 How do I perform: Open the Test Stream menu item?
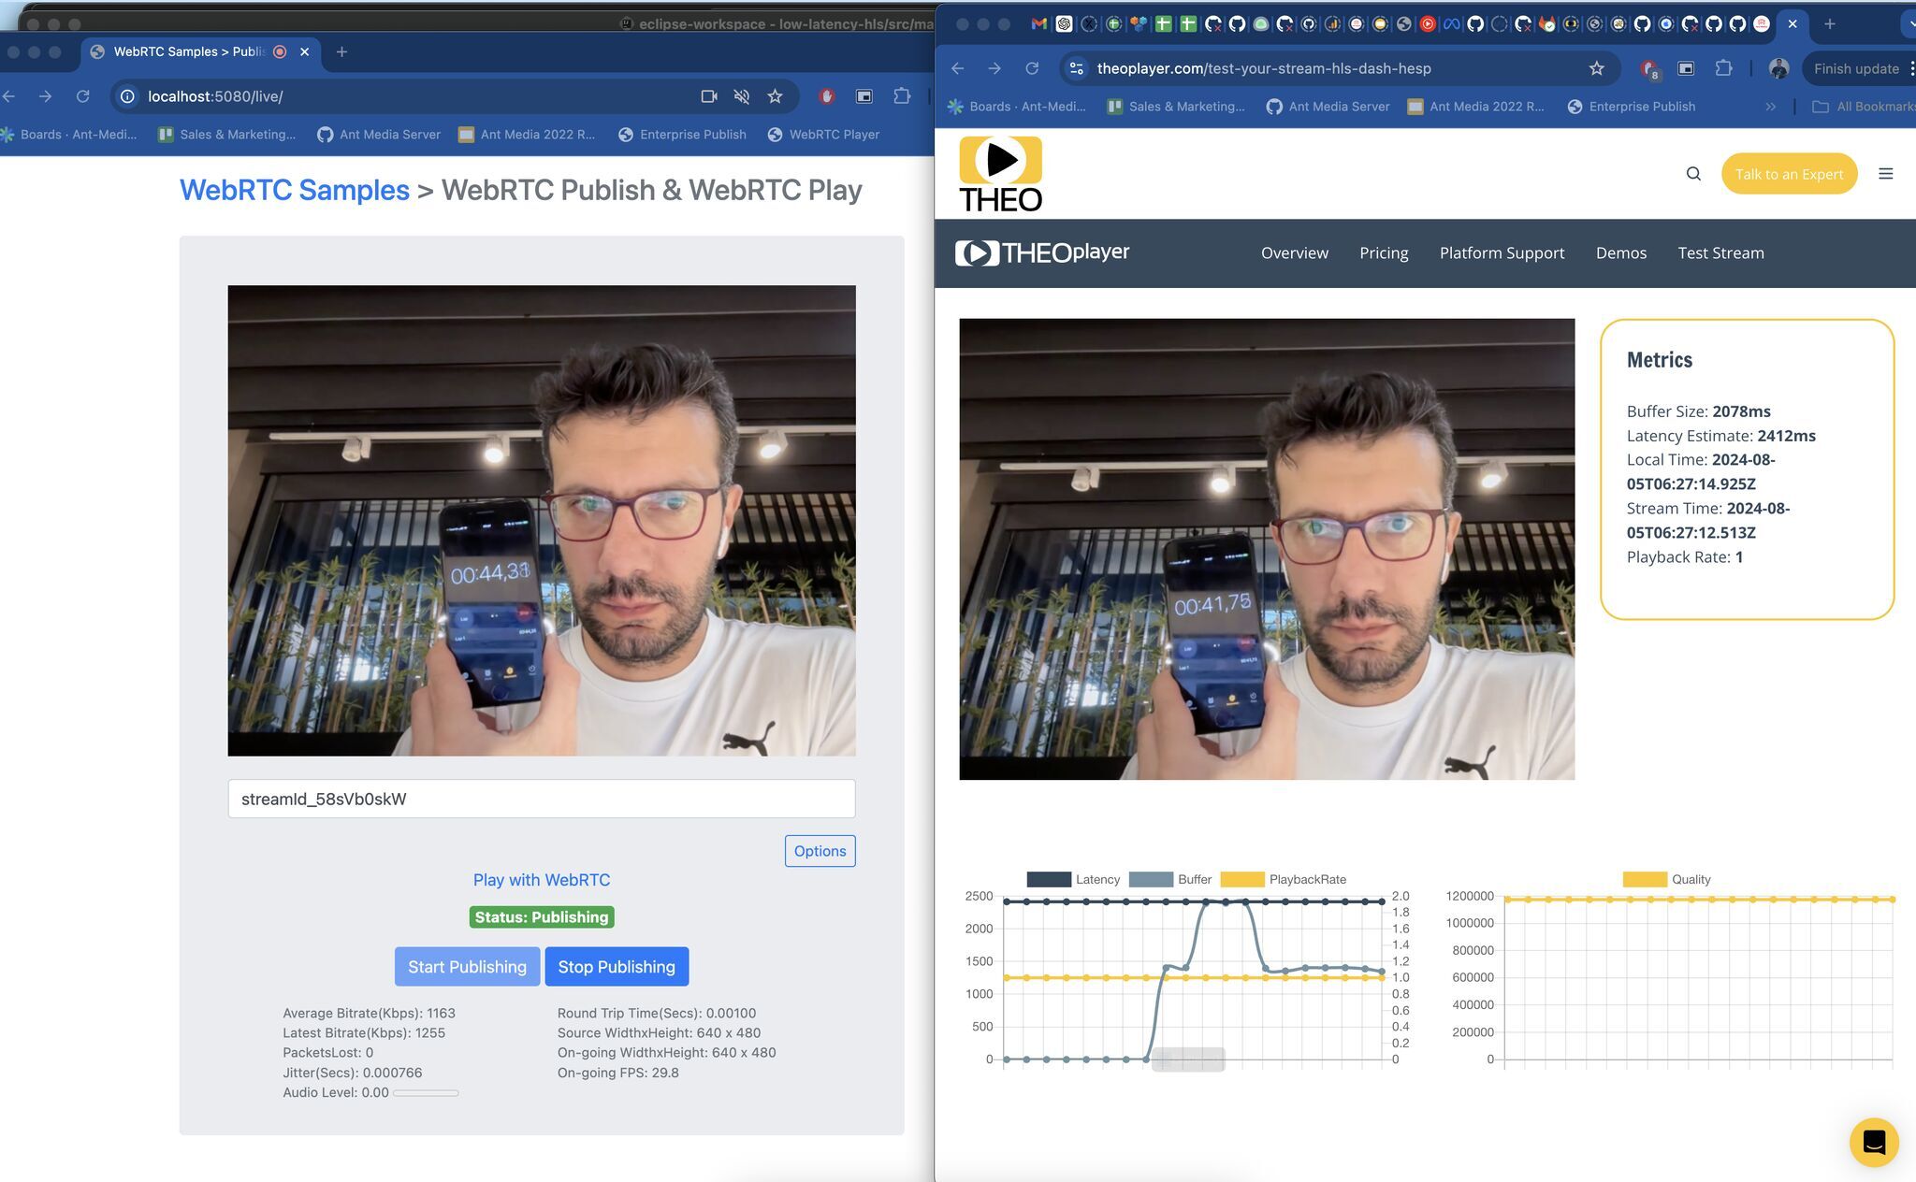point(1720,253)
